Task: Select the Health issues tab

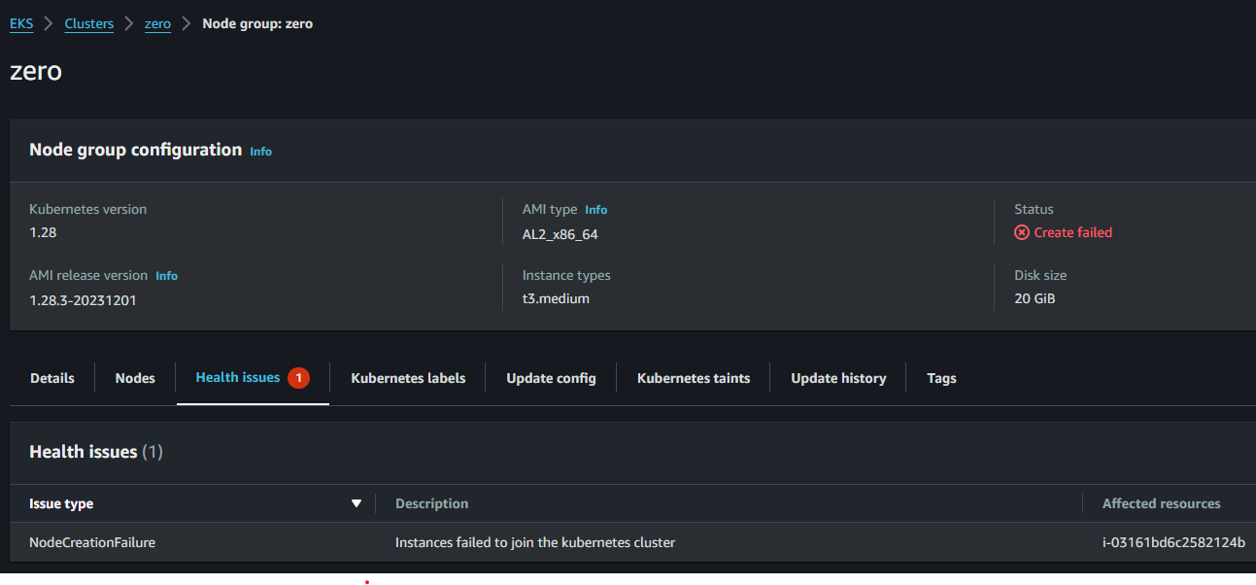Action: point(238,377)
